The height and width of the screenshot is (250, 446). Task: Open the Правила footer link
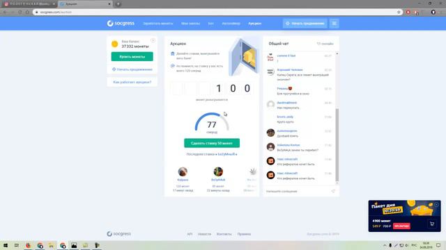pos(244,234)
